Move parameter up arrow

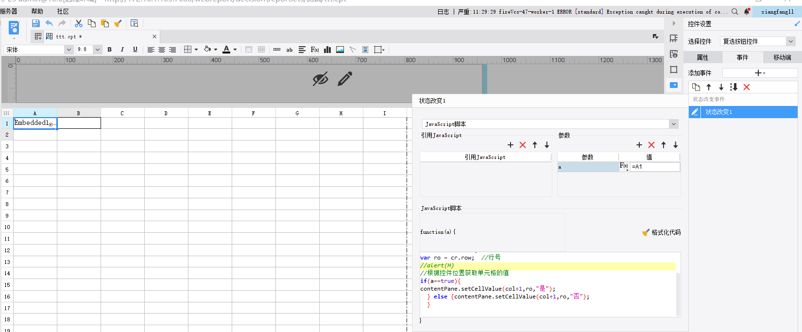pyautogui.click(x=664, y=145)
